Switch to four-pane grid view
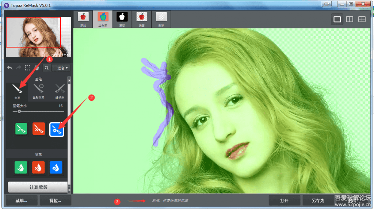Viewport: 374px width, 210px height. point(362,19)
